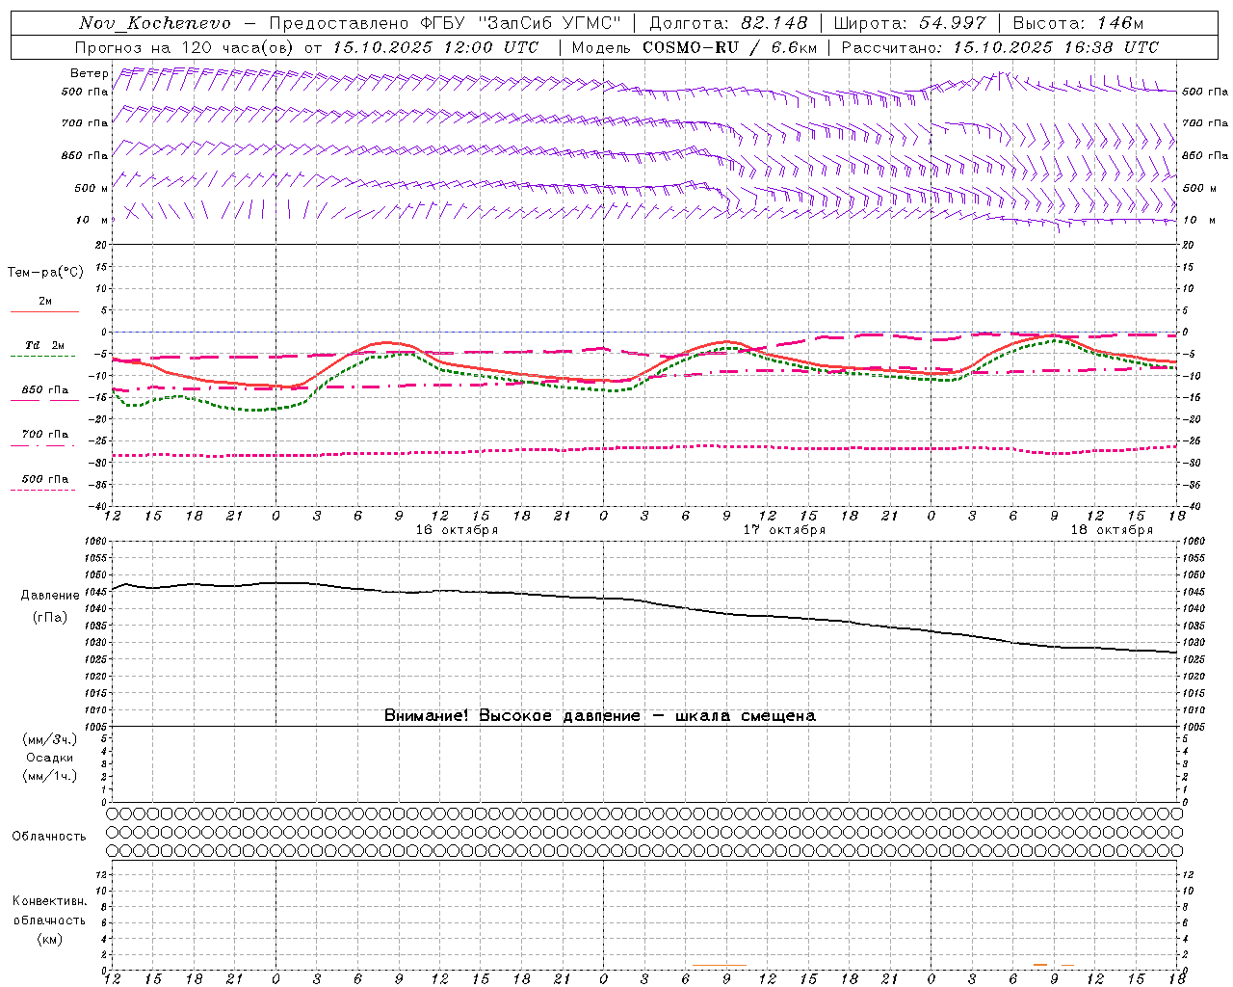The height and width of the screenshot is (987, 1233).
Task: Click the "Осадки" precipitation label
Action: (50, 758)
